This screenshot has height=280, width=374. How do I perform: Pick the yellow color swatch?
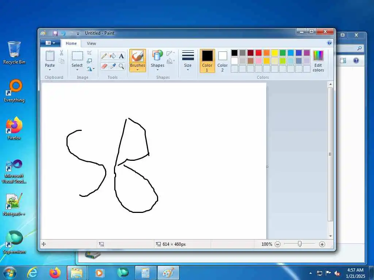point(275,53)
